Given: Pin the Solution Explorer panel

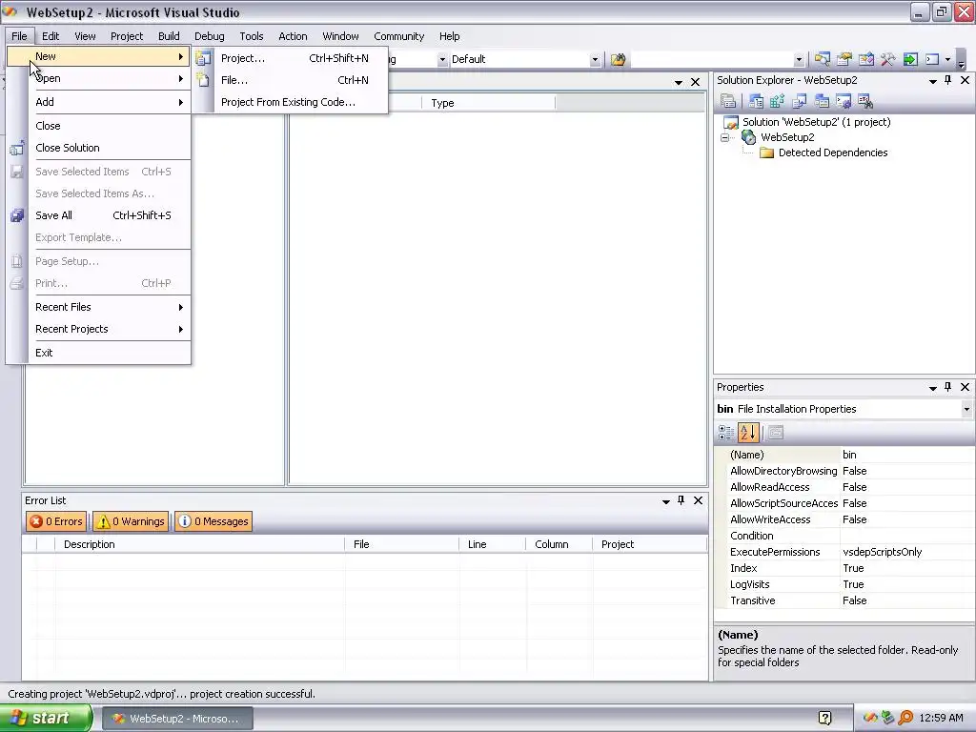Looking at the screenshot, I should [x=948, y=80].
